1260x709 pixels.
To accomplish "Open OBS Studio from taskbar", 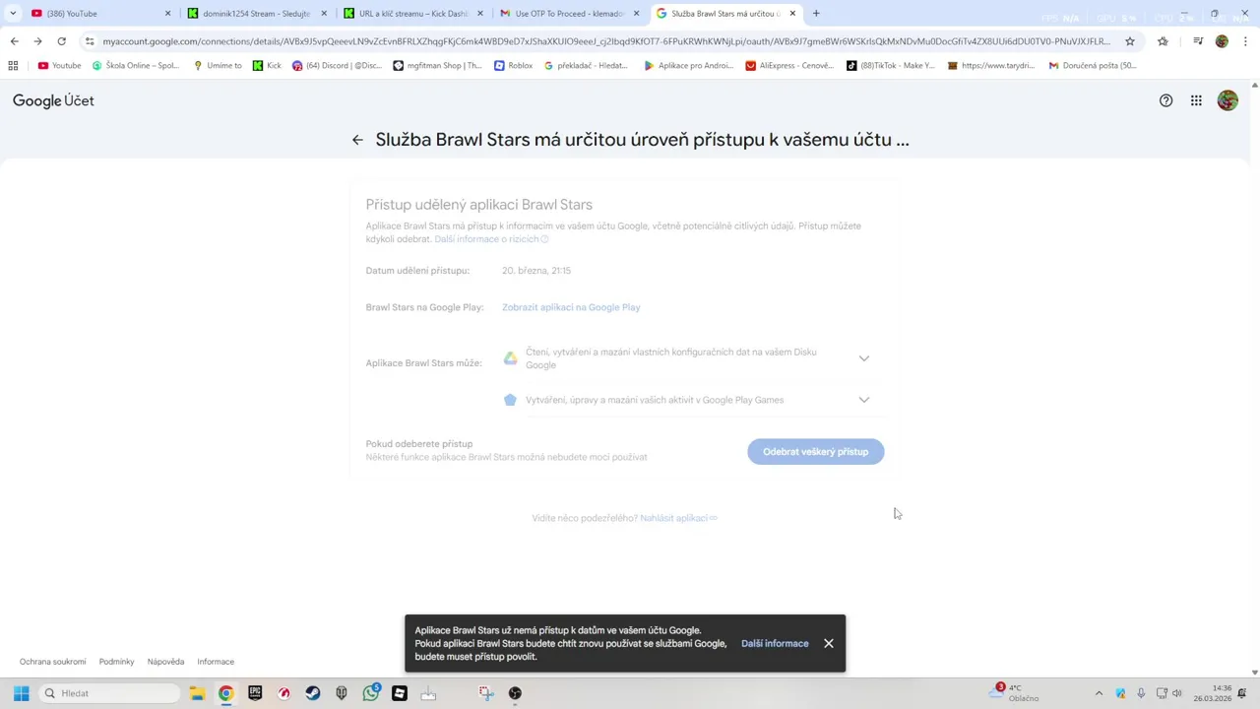I will [515, 693].
